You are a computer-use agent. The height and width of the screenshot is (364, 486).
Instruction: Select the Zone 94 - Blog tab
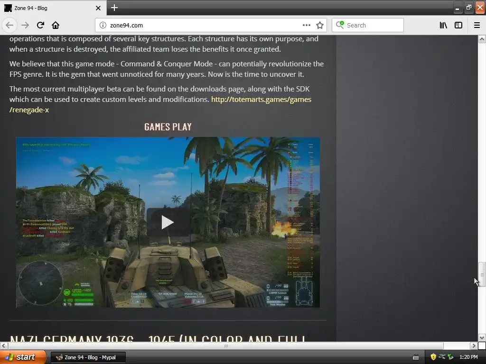click(53, 8)
